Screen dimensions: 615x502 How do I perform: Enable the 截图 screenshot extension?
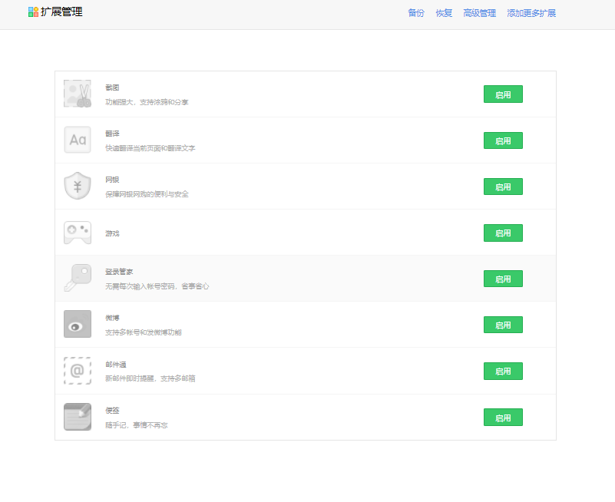(x=503, y=94)
